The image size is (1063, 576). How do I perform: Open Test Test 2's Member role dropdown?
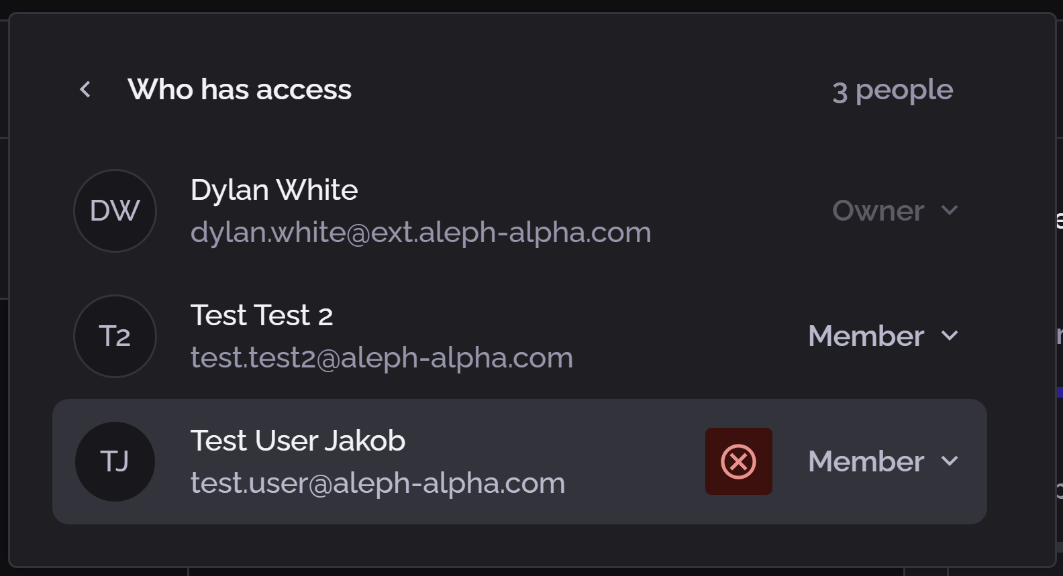[x=866, y=336]
